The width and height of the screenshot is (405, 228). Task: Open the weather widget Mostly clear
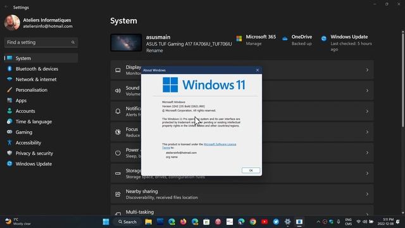(18, 222)
